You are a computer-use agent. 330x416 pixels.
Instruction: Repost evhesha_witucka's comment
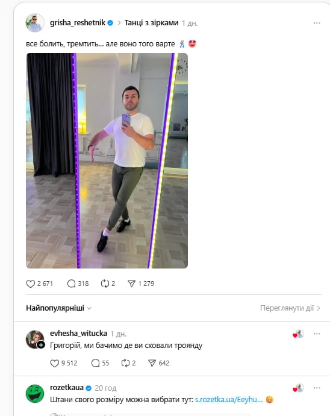click(125, 363)
